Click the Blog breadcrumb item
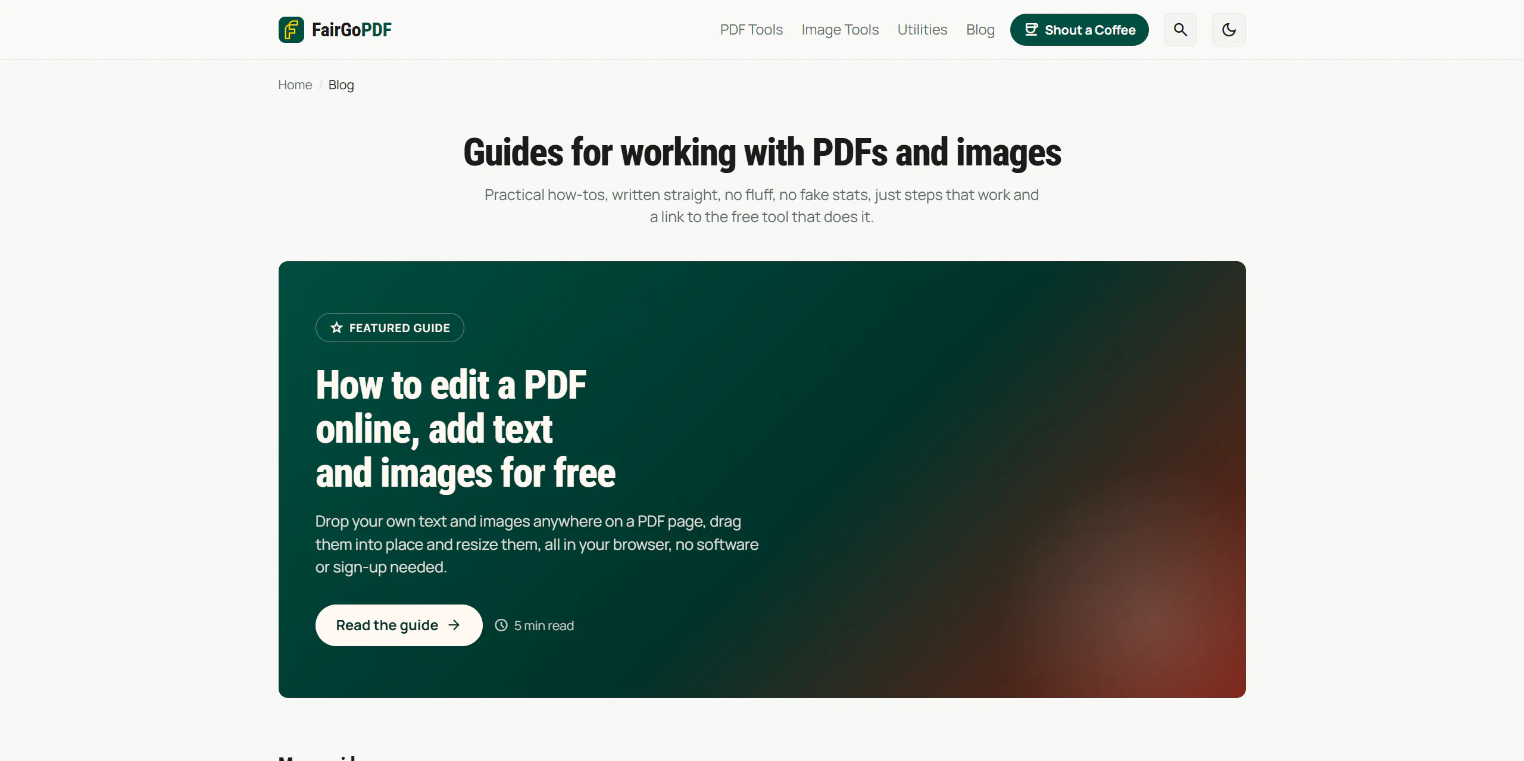This screenshot has height=761, width=1524. 341,85
